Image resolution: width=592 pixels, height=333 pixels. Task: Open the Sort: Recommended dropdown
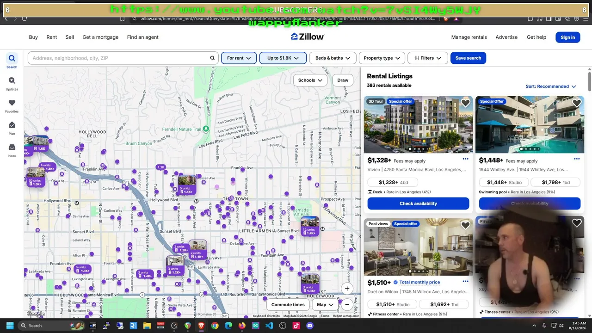point(551,86)
